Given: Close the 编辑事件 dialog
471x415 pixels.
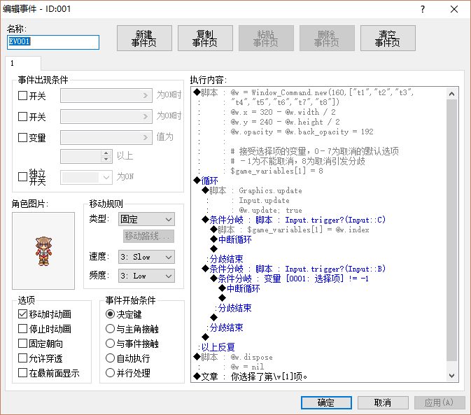Looking at the screenshot, I should pos(454,9).
